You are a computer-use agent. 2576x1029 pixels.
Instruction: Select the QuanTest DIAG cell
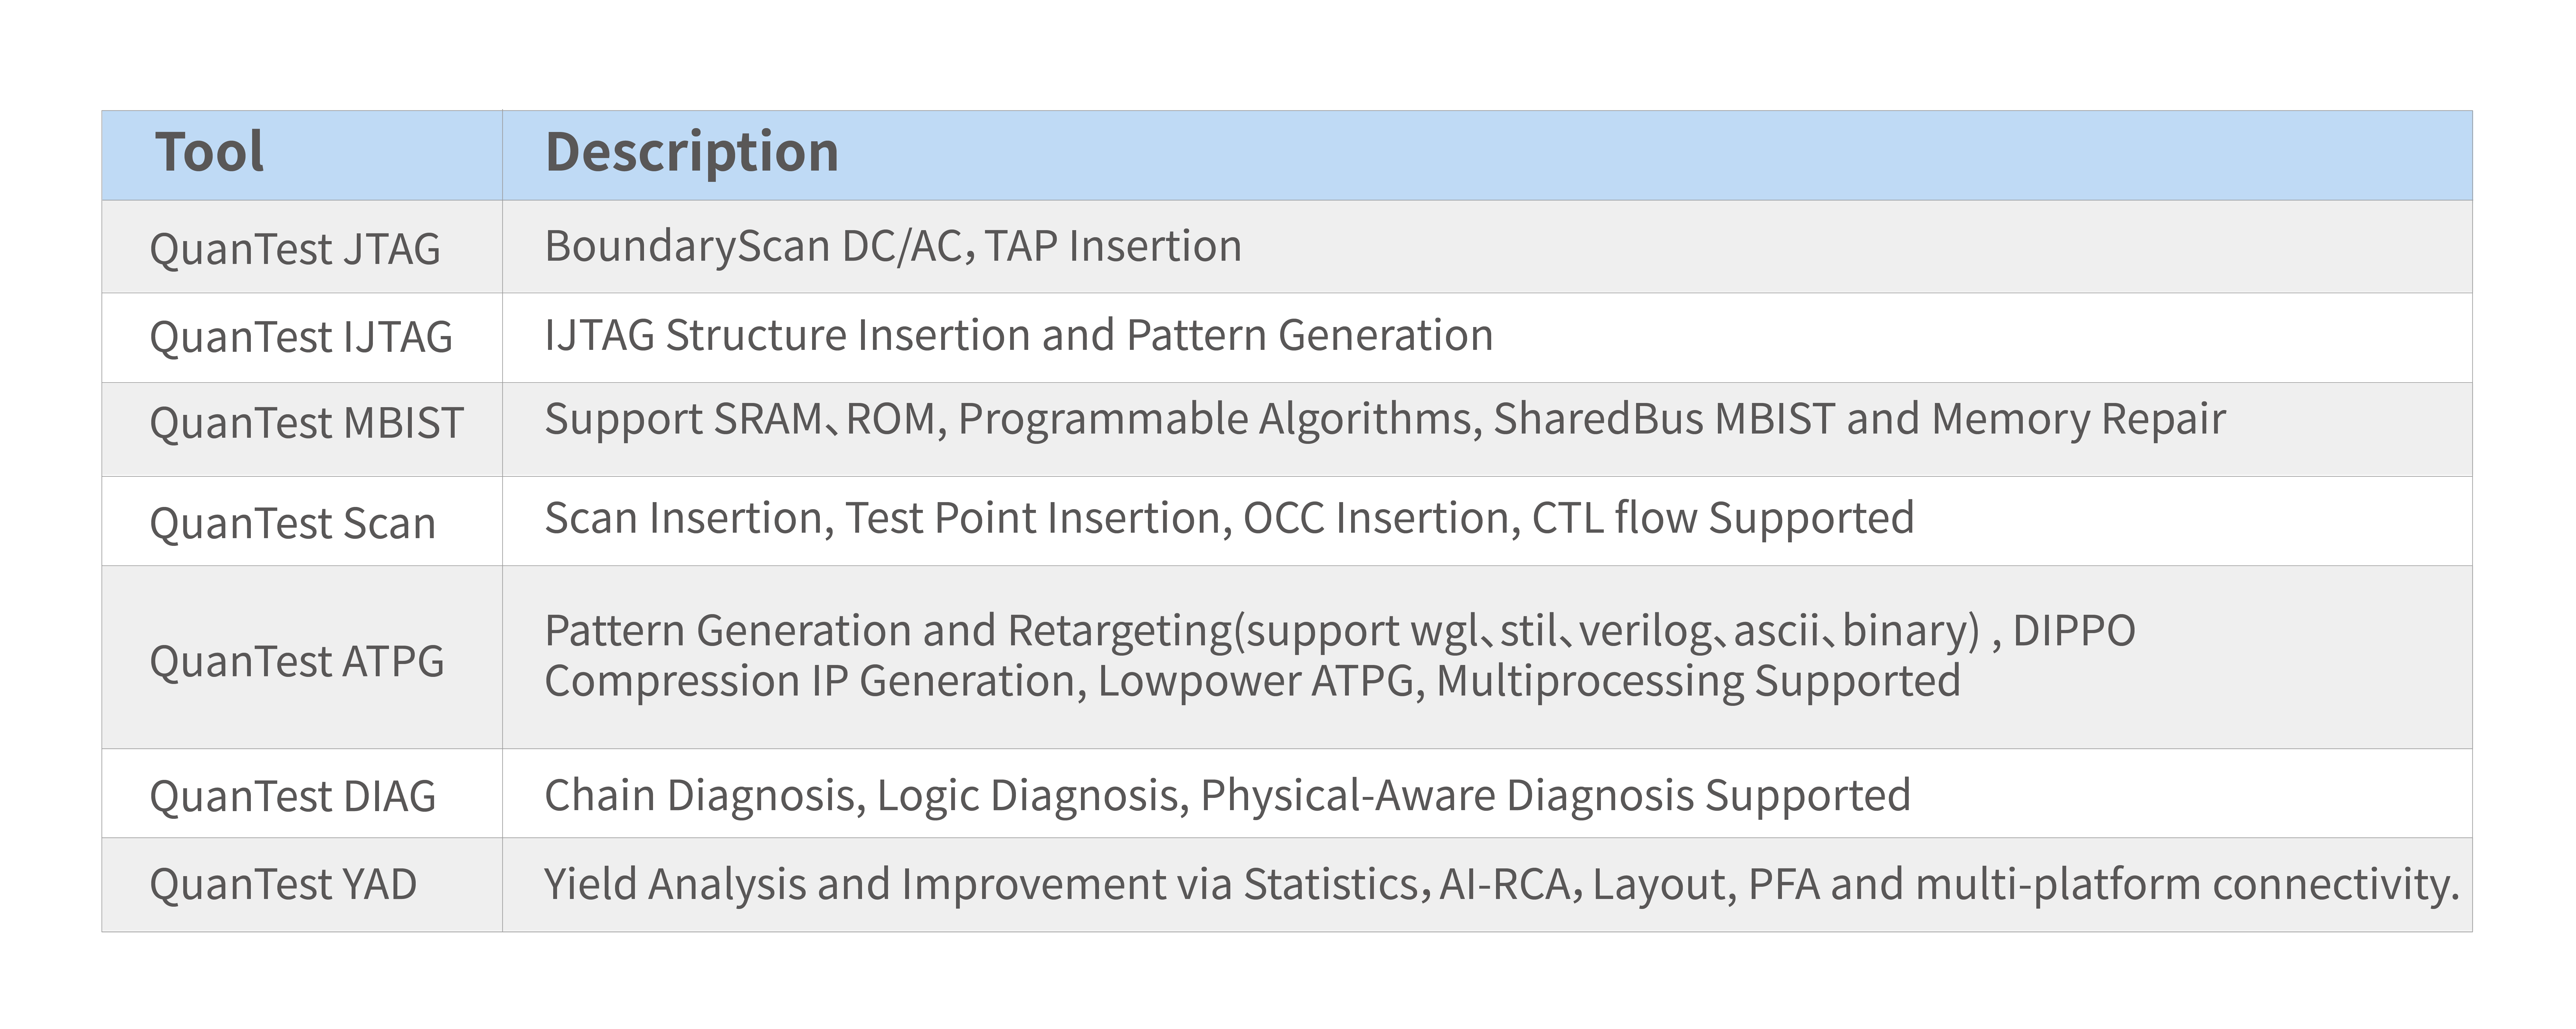click(293, 796)
